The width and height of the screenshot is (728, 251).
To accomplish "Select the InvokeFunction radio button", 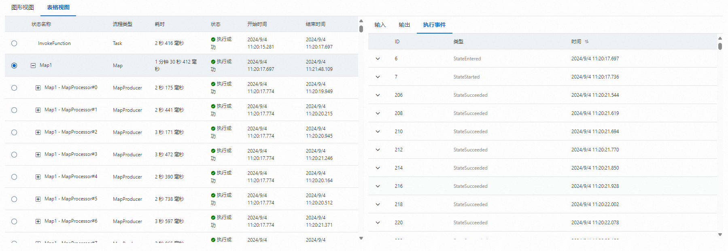I will (14, 43).
